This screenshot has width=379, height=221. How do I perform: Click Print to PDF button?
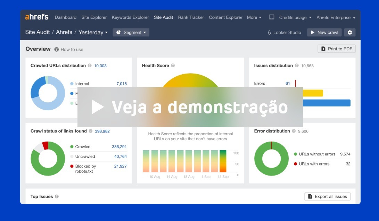pos(337,49)
